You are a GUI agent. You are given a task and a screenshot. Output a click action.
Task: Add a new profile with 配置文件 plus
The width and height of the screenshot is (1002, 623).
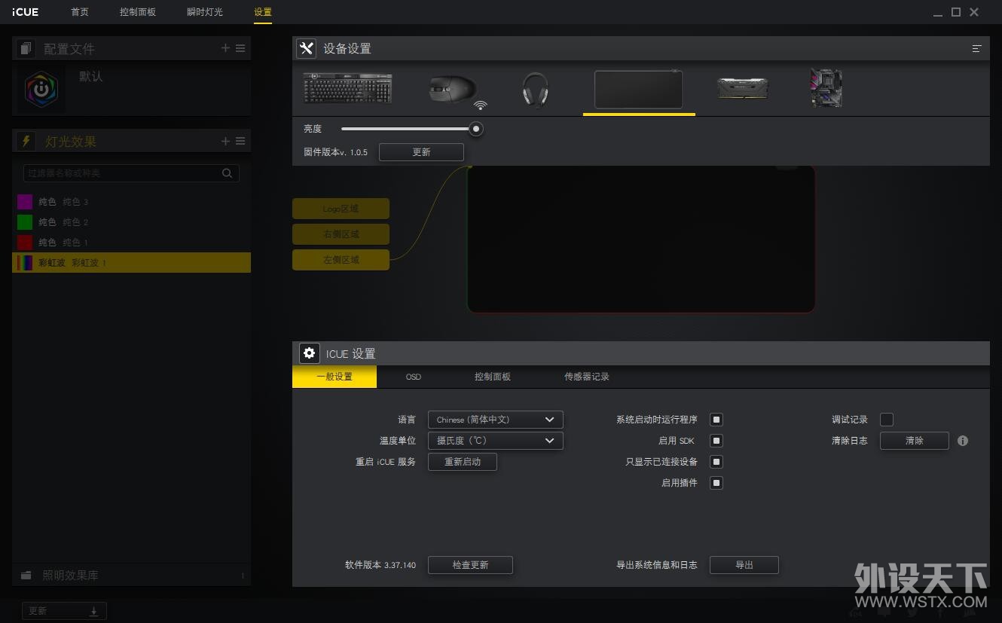(225, 48)
